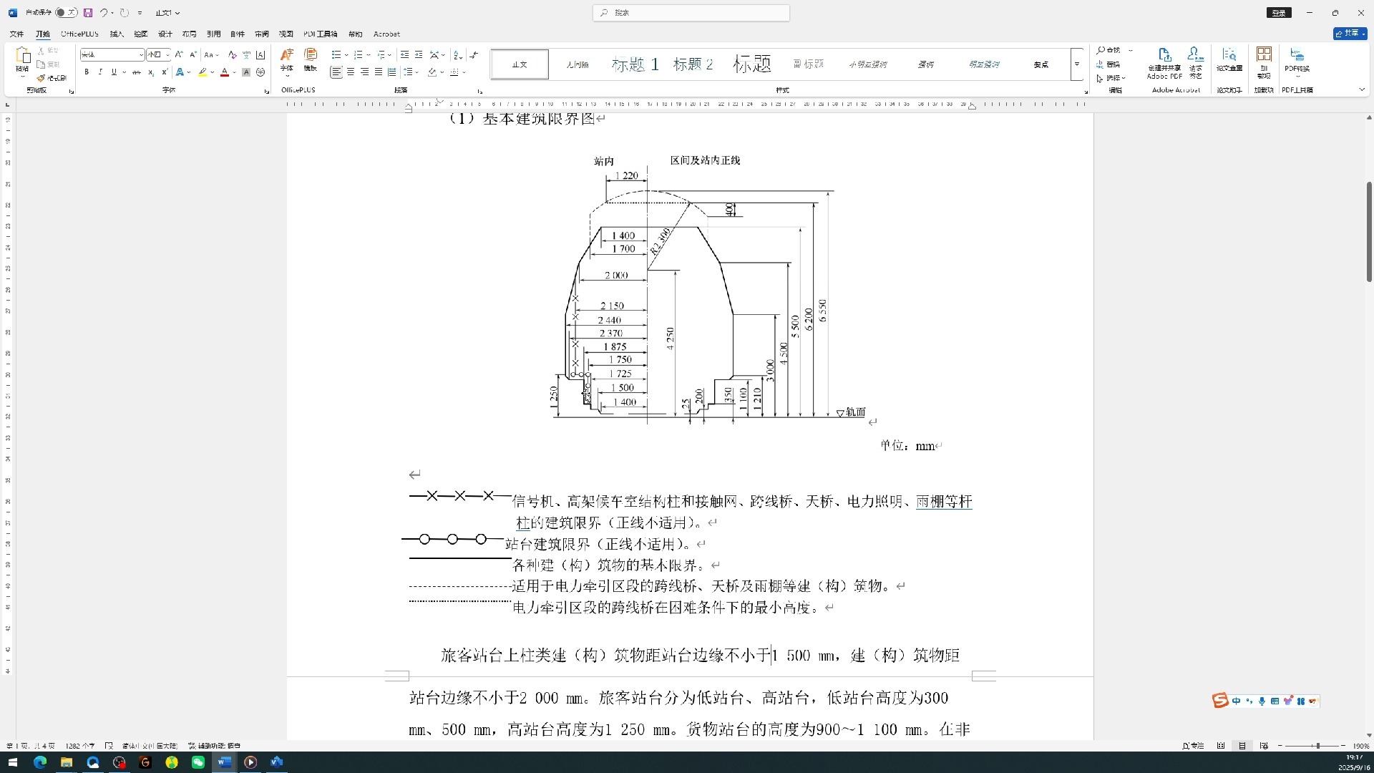This screenshot has width=1374, height=773.
Task: Click the Paste clipboard icon
Action: coord(23,56)
